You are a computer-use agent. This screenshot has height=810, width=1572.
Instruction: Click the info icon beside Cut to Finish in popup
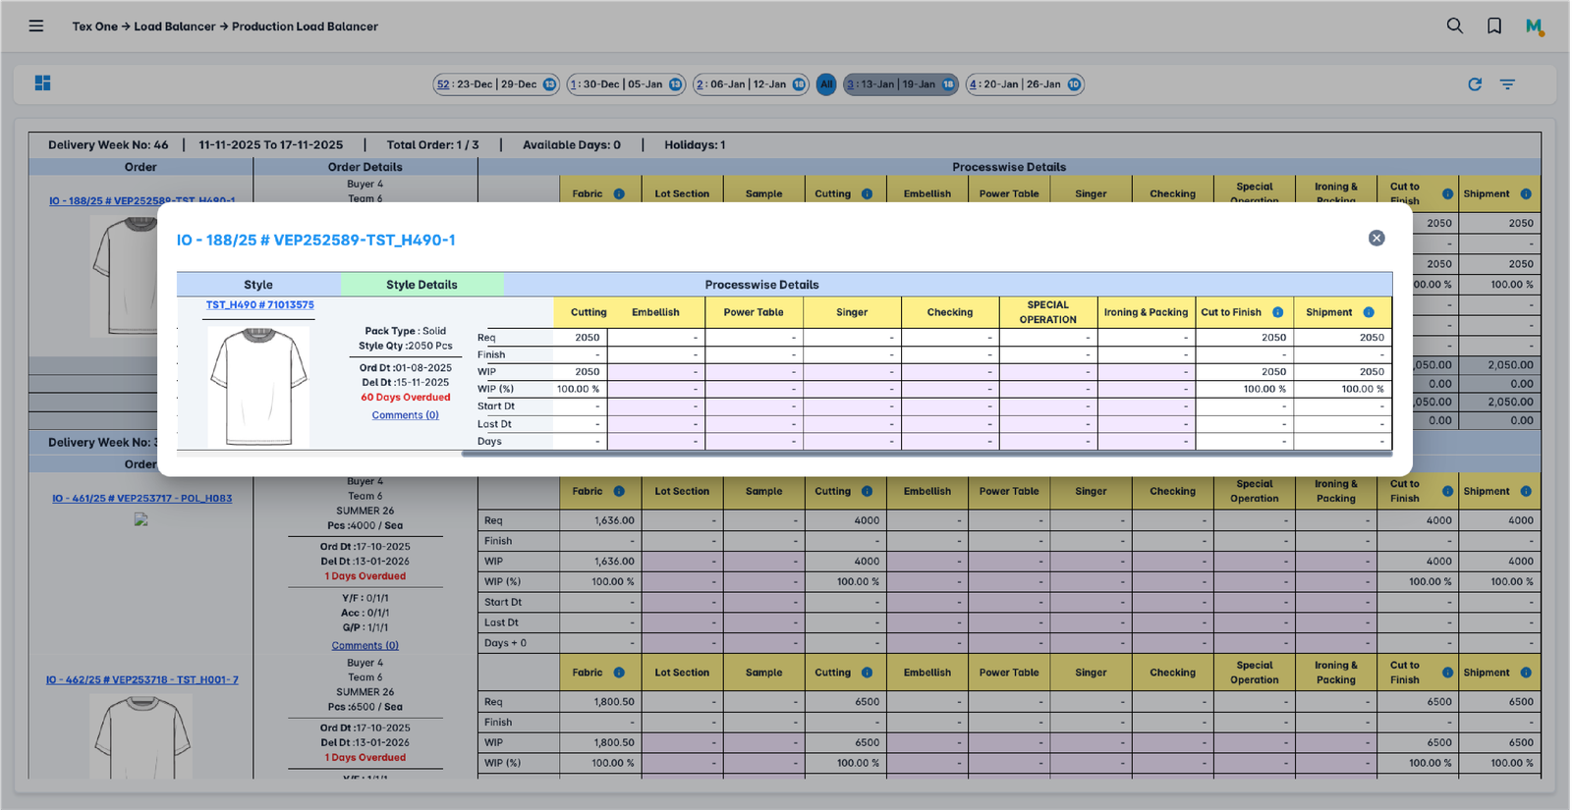point(1277,312)
